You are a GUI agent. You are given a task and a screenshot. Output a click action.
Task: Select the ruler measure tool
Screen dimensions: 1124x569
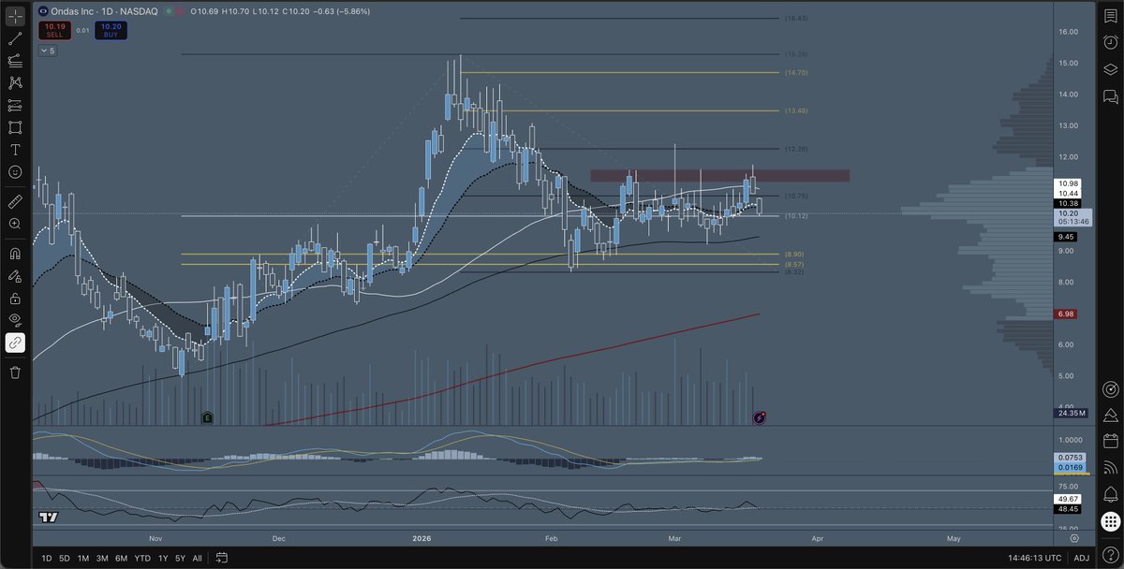click(x=15, y=201)
